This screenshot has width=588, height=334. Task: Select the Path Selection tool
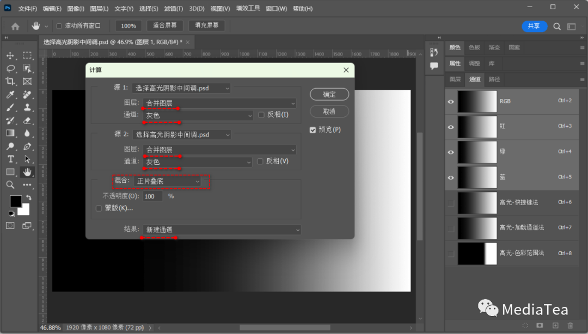pos(27,159)
